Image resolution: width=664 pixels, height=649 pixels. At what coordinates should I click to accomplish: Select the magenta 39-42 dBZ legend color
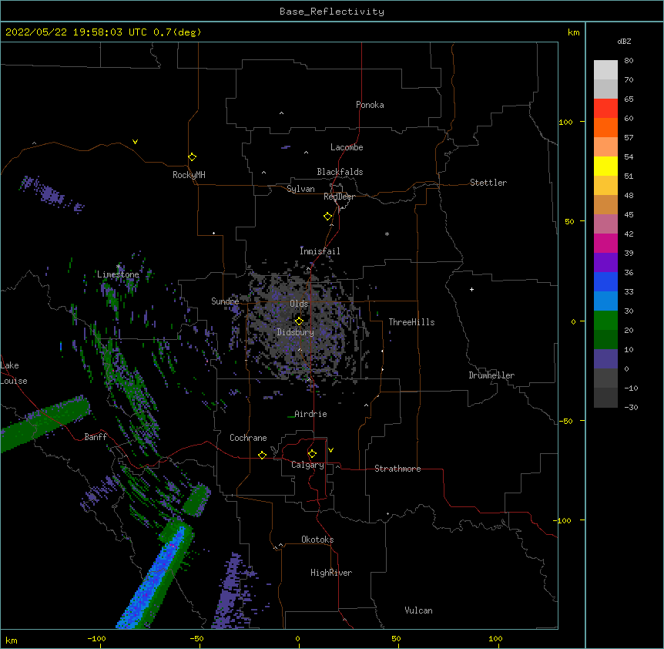coord(605,243)
